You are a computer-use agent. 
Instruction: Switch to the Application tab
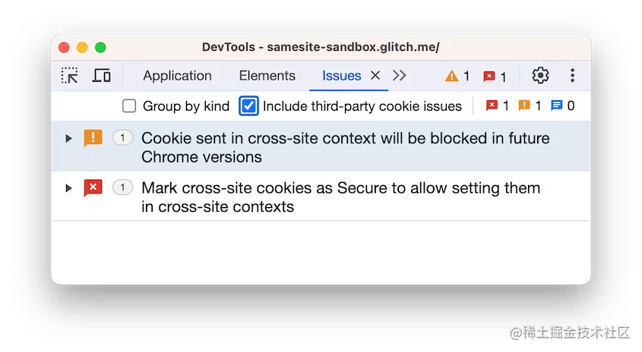177,76
